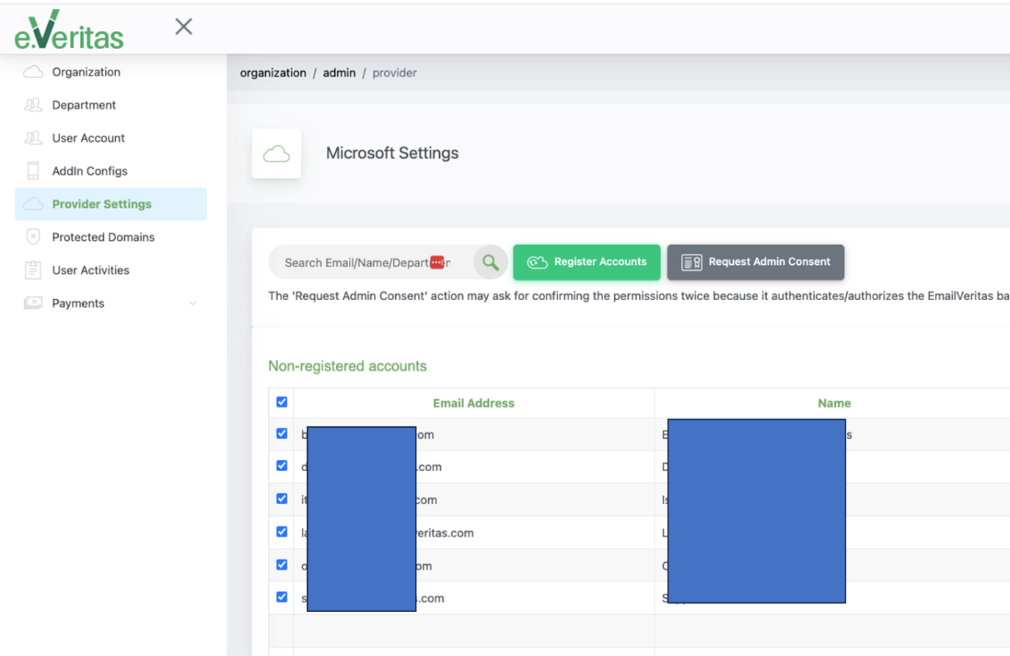Click the Microsoft Settings title
This screenshot has height=656, width=1010.
tap(392, 153)
